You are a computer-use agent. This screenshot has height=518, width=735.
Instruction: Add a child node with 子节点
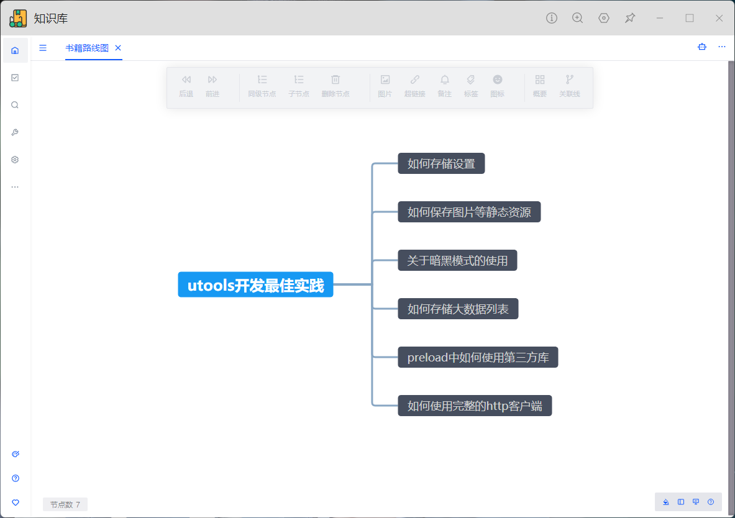pyautogui.click(x=299, y=86)
